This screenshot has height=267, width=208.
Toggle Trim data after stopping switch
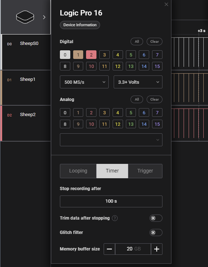point(156,218)
